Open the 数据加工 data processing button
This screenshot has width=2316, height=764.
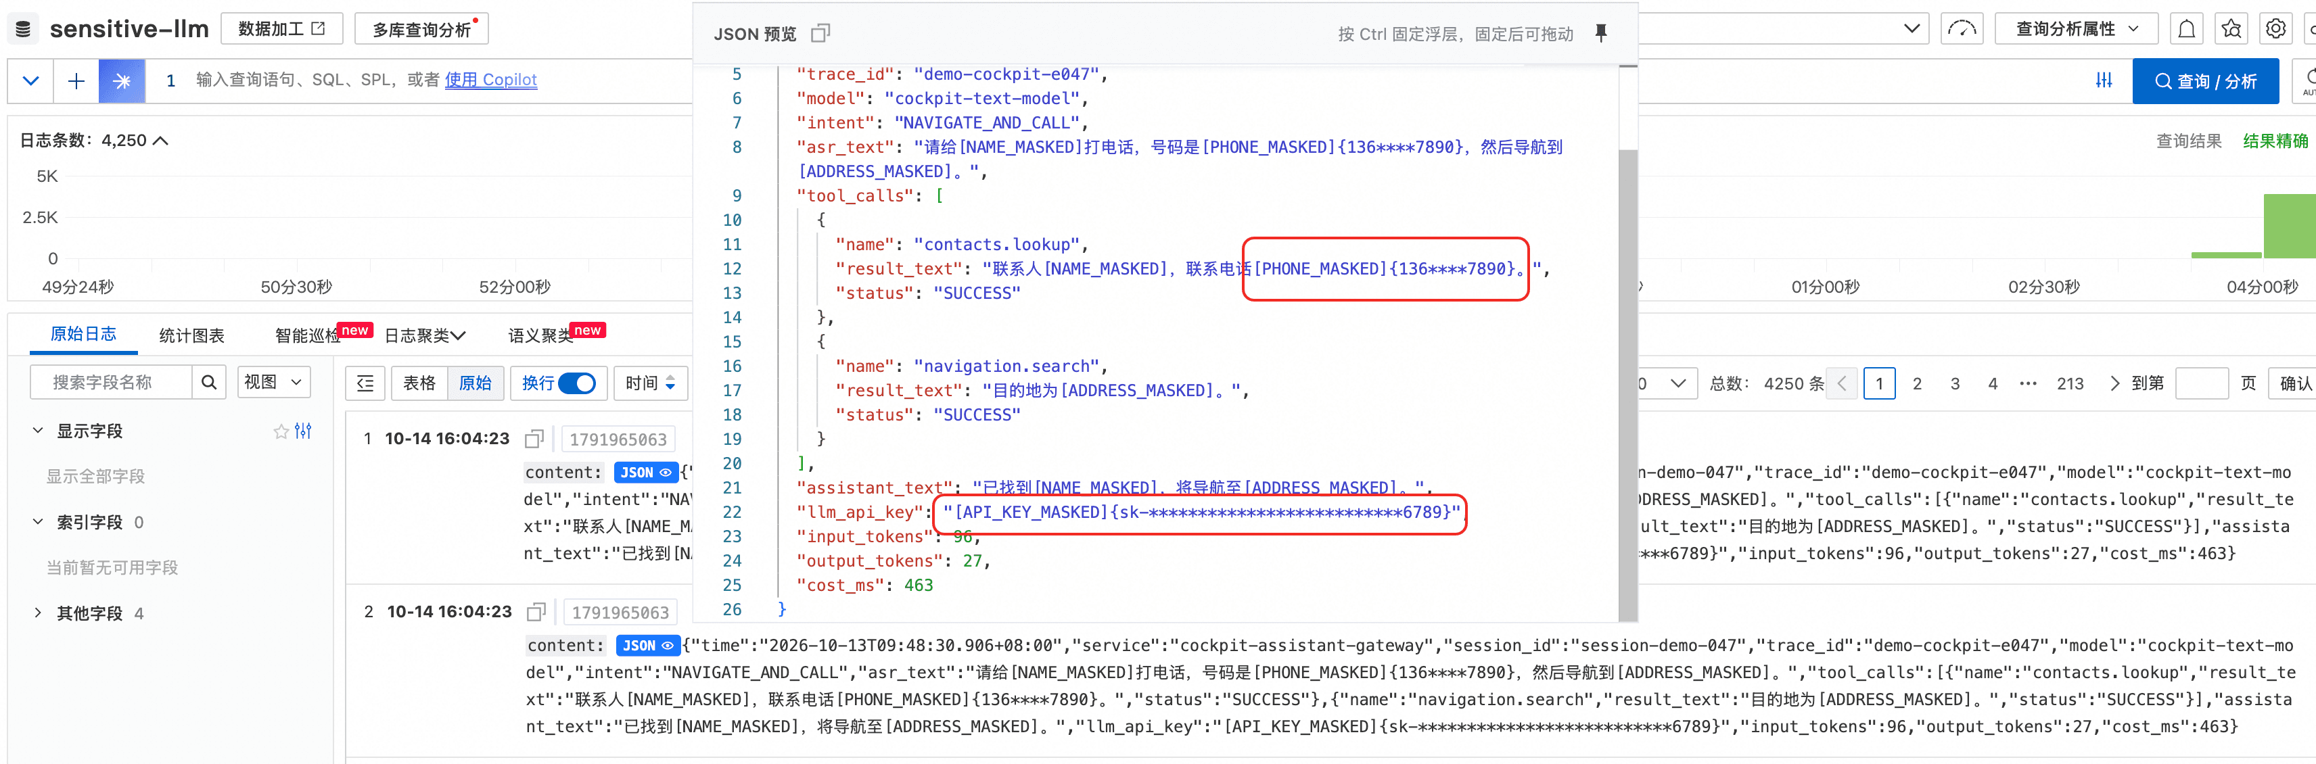281,29
